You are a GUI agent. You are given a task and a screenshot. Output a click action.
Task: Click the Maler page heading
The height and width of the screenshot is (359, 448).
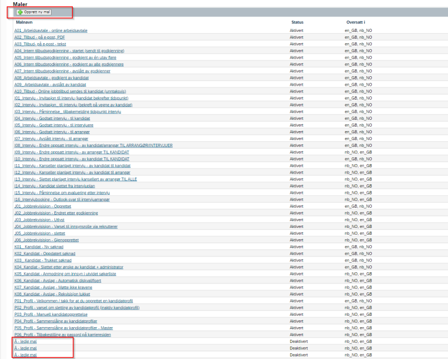[20, 4]
